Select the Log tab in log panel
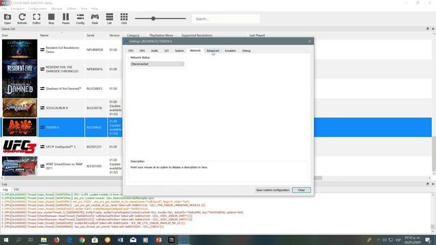 [5, 190]
